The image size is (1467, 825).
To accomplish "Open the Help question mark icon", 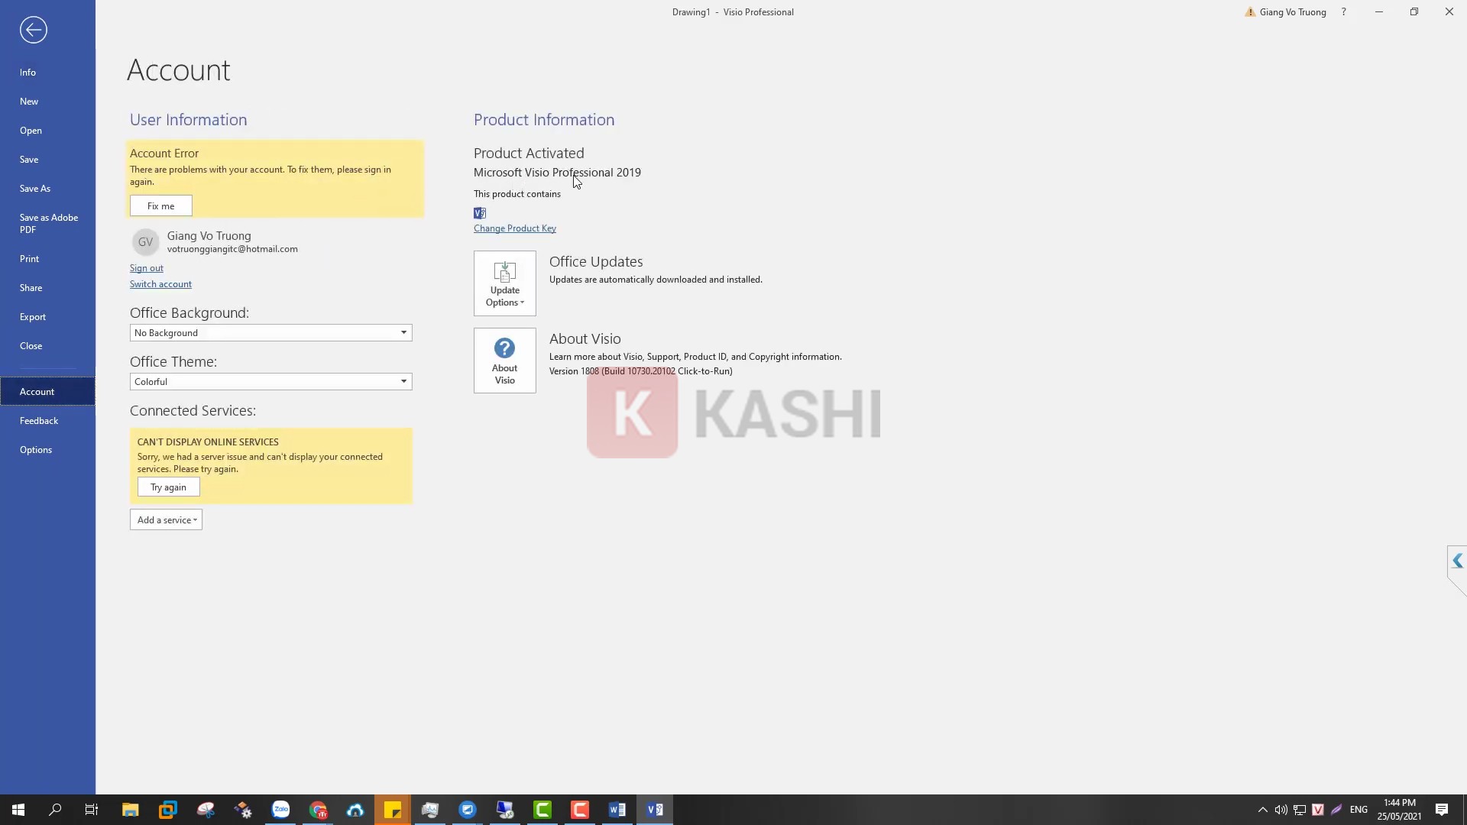I will (1343, 12).
